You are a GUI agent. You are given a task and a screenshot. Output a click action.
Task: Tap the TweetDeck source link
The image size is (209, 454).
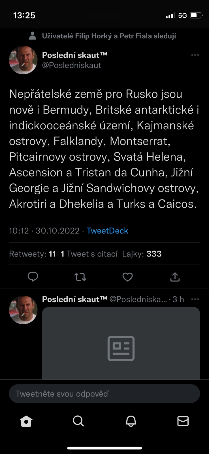[107, 231]
